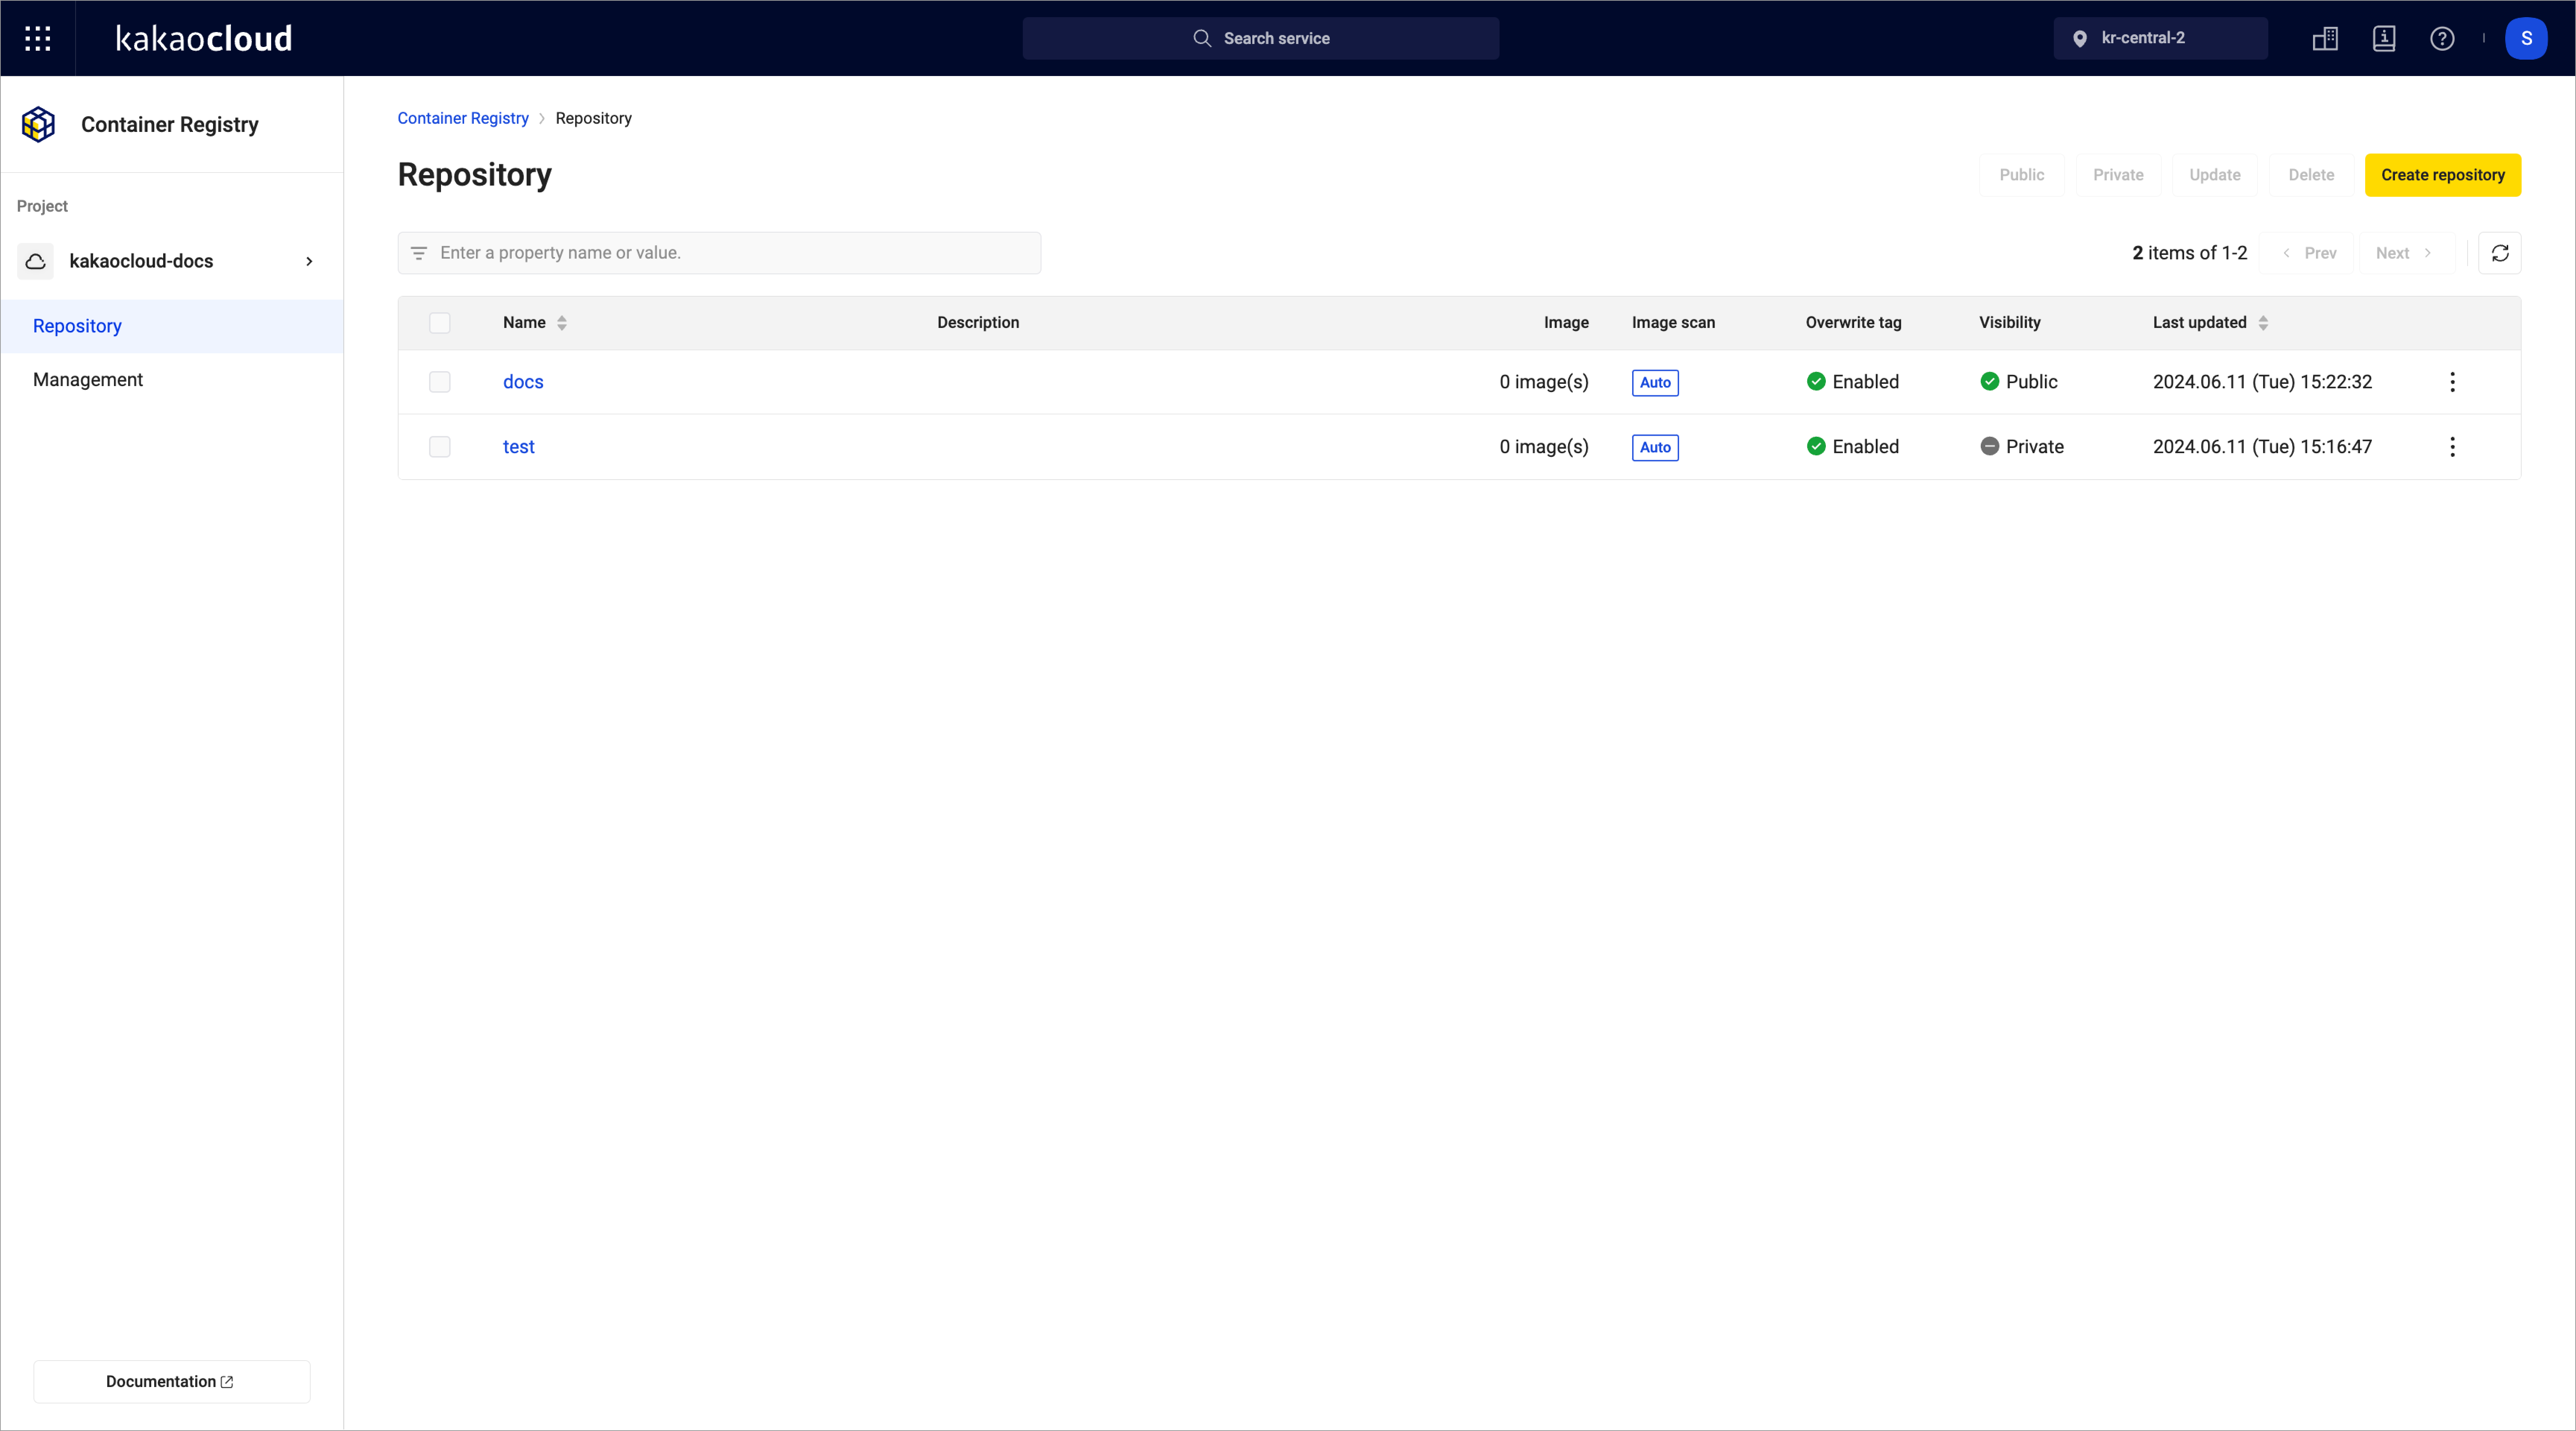Open more options for test row

pyautogui.click(x=2452, y=447)
